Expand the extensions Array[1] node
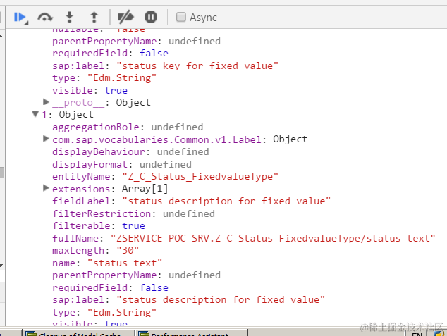The width and height of the screenshot is (447, 336). point(46,188)
